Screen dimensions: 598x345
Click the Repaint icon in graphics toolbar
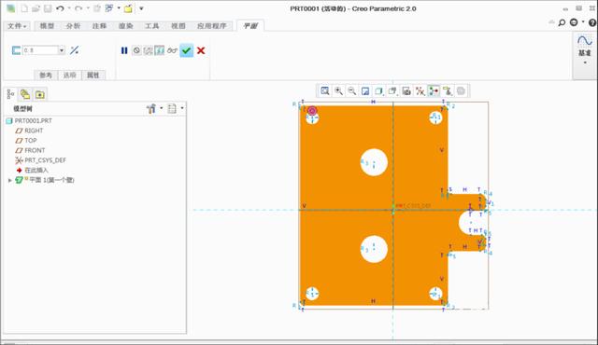(365, 90)
